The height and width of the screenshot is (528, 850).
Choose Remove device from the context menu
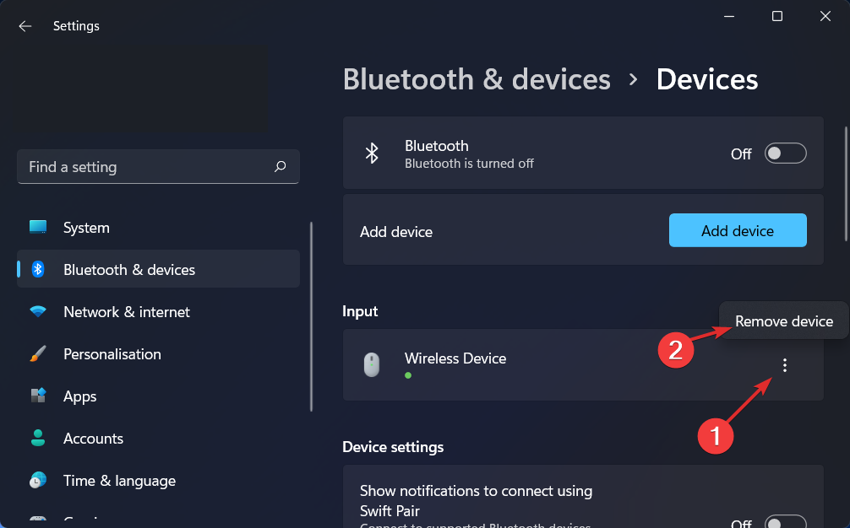784,321
